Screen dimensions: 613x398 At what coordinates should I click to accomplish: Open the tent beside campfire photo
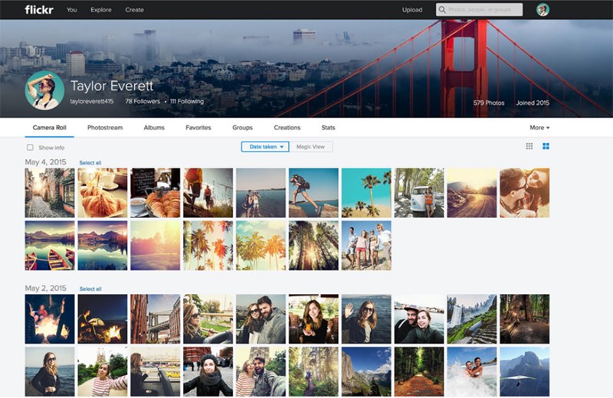tap(103, 319)
